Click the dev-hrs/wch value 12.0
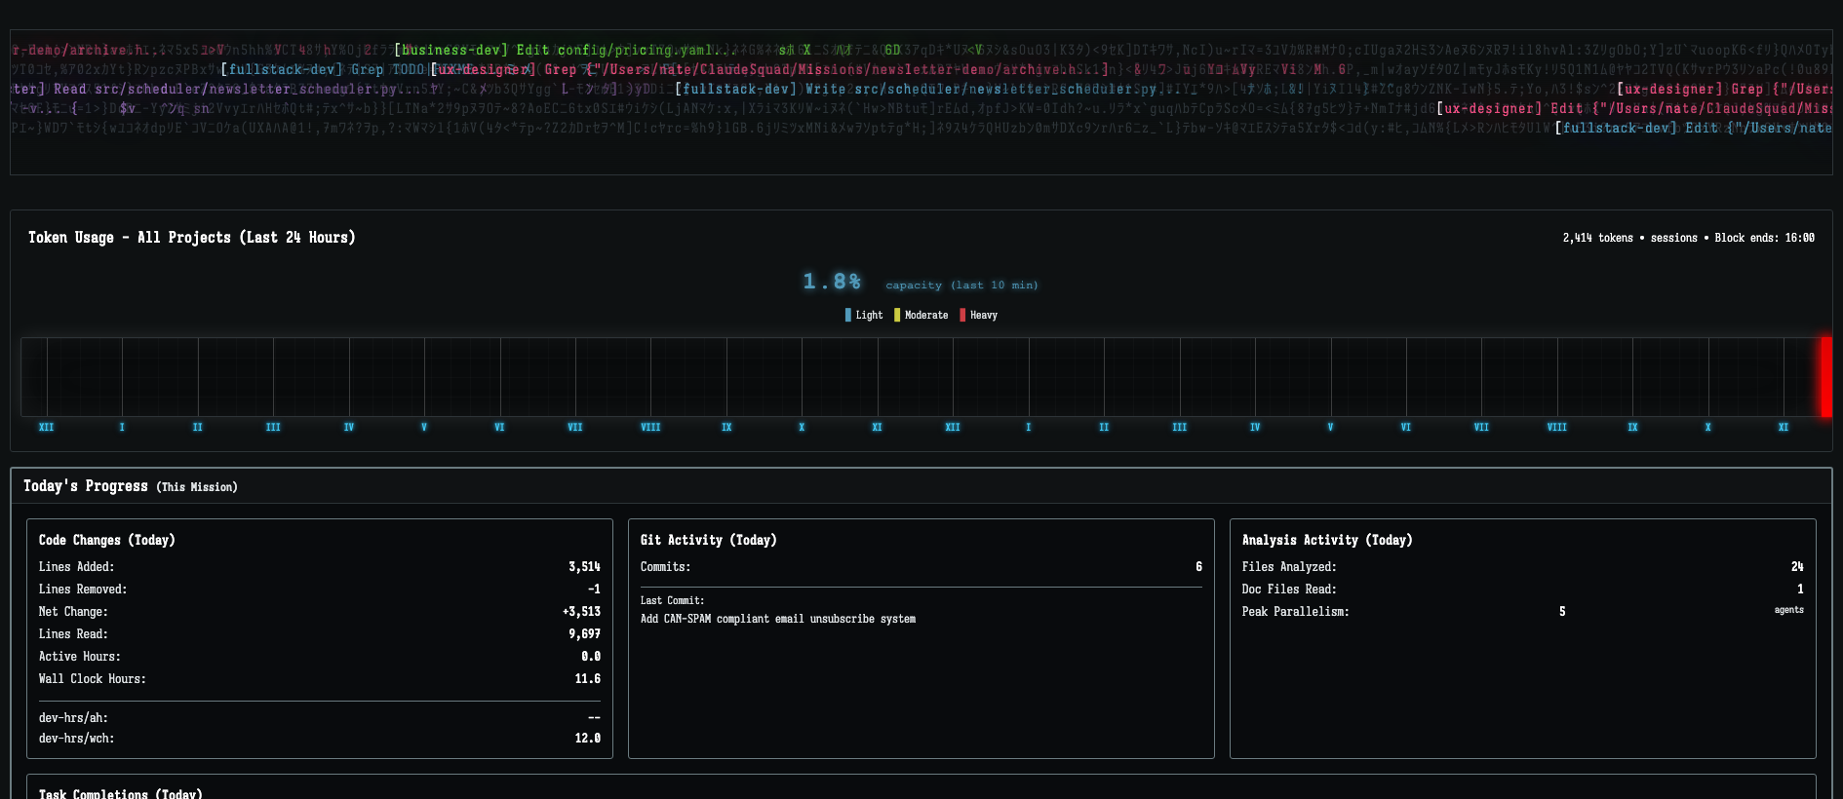The width and height of the screenshot is (1843, 799). click(588, 739)
